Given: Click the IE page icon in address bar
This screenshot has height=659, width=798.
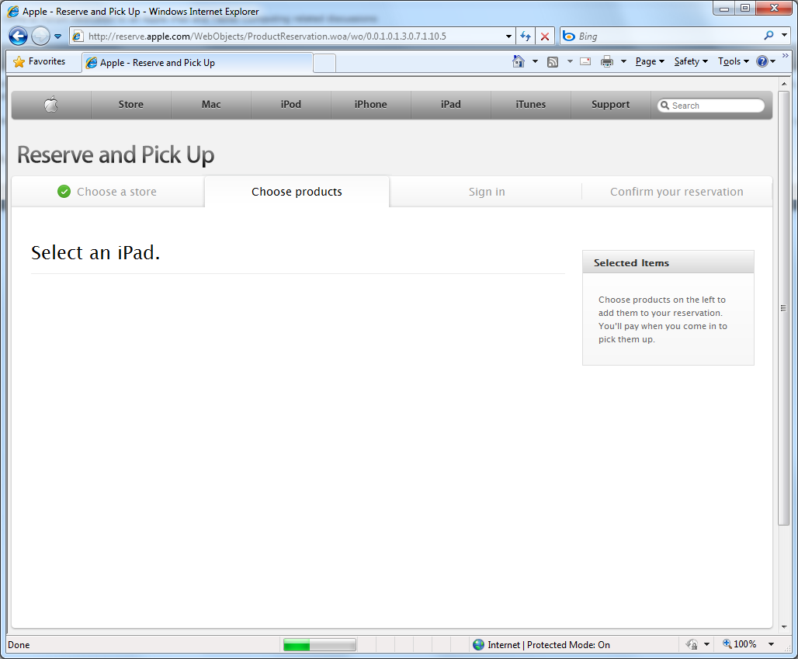Looking at the screenshot, I should (x=78, y=36).
